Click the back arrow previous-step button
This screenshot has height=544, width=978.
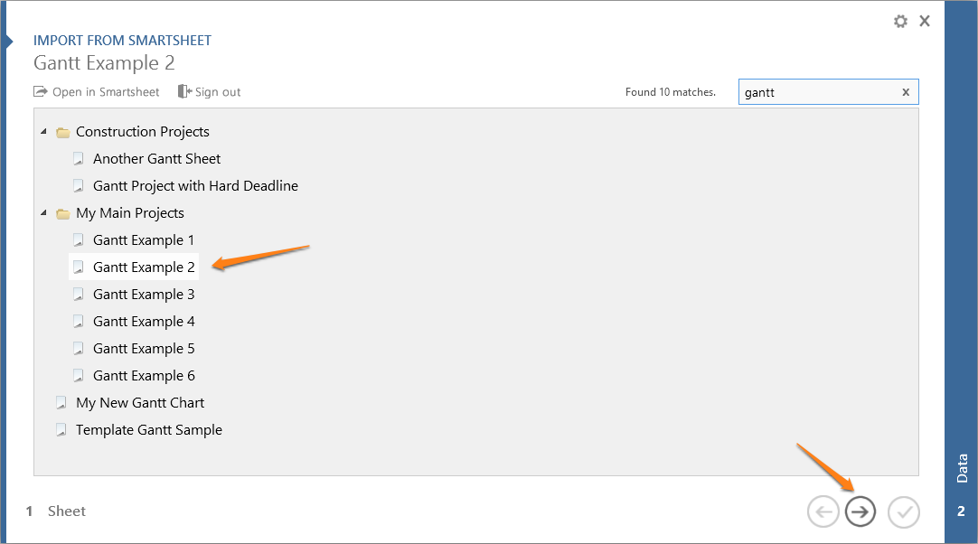pos(823,512)
